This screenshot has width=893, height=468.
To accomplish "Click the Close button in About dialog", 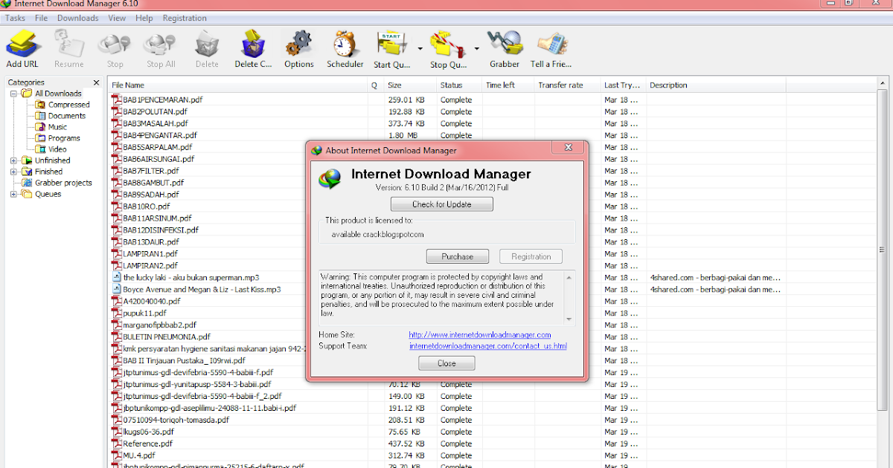I will point(446,363).
